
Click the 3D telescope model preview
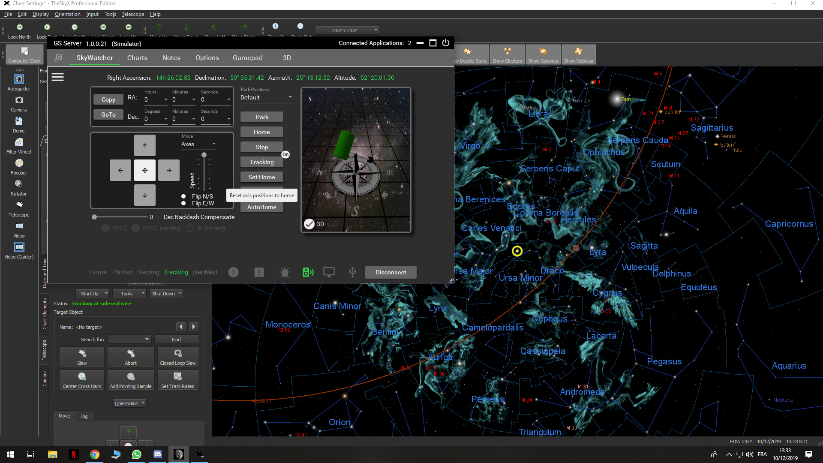(356, 160)
